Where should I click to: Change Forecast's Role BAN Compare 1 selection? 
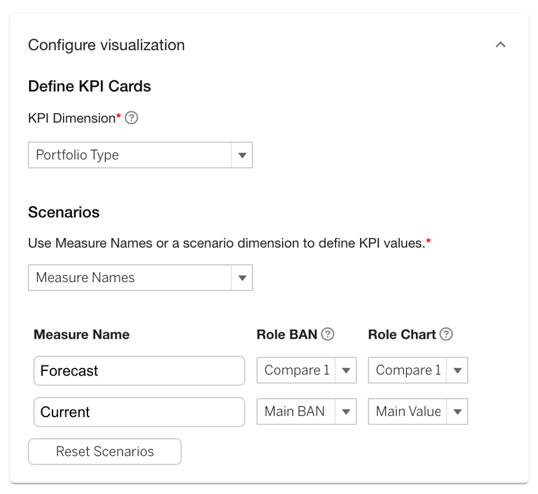306,370
